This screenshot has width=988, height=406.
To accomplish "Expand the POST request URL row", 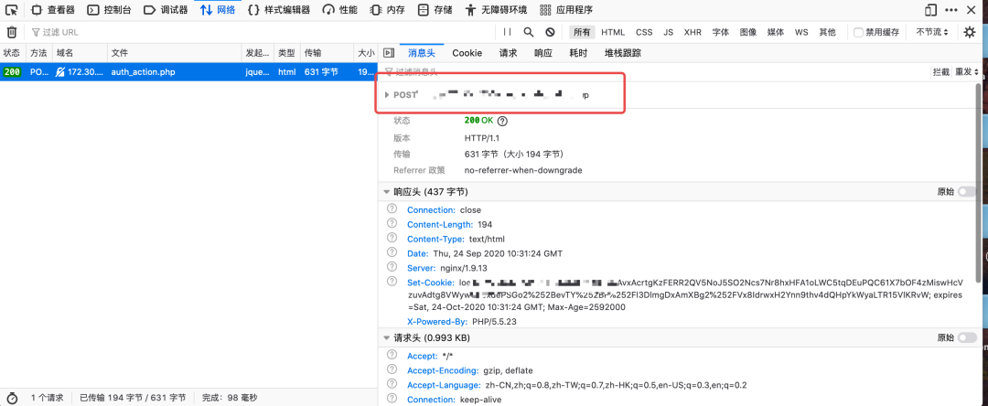I will coord(388,95).
